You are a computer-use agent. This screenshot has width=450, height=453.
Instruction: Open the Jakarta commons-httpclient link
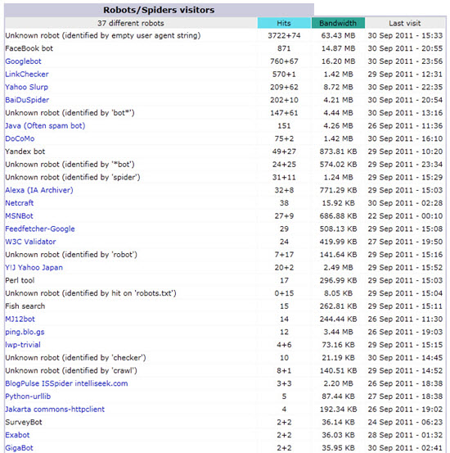[55, 409]
